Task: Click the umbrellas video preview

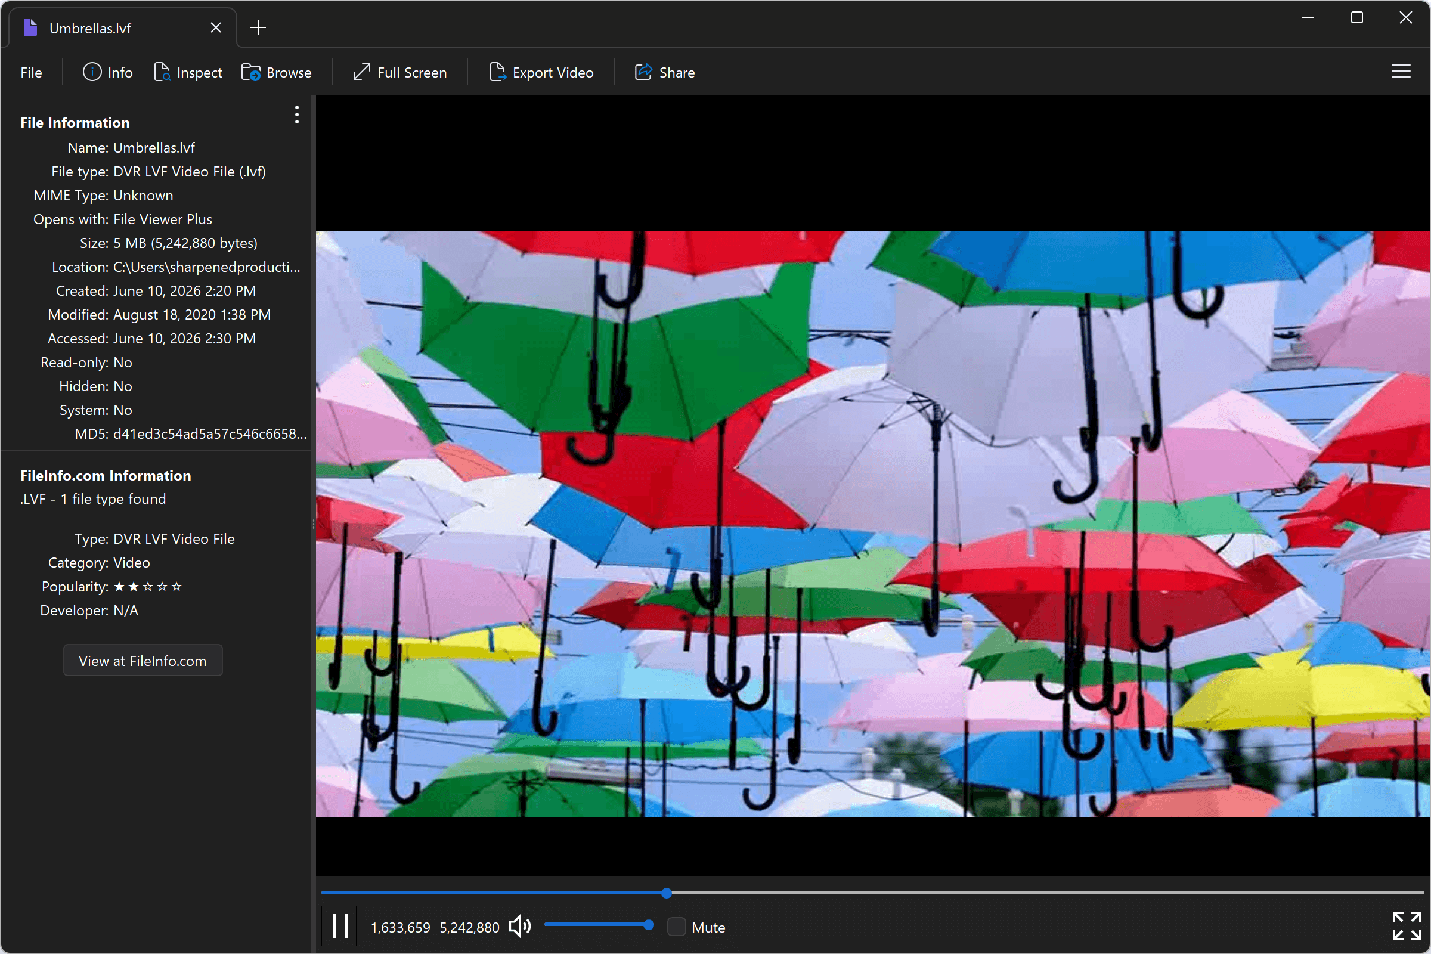Action: (872, 524)
